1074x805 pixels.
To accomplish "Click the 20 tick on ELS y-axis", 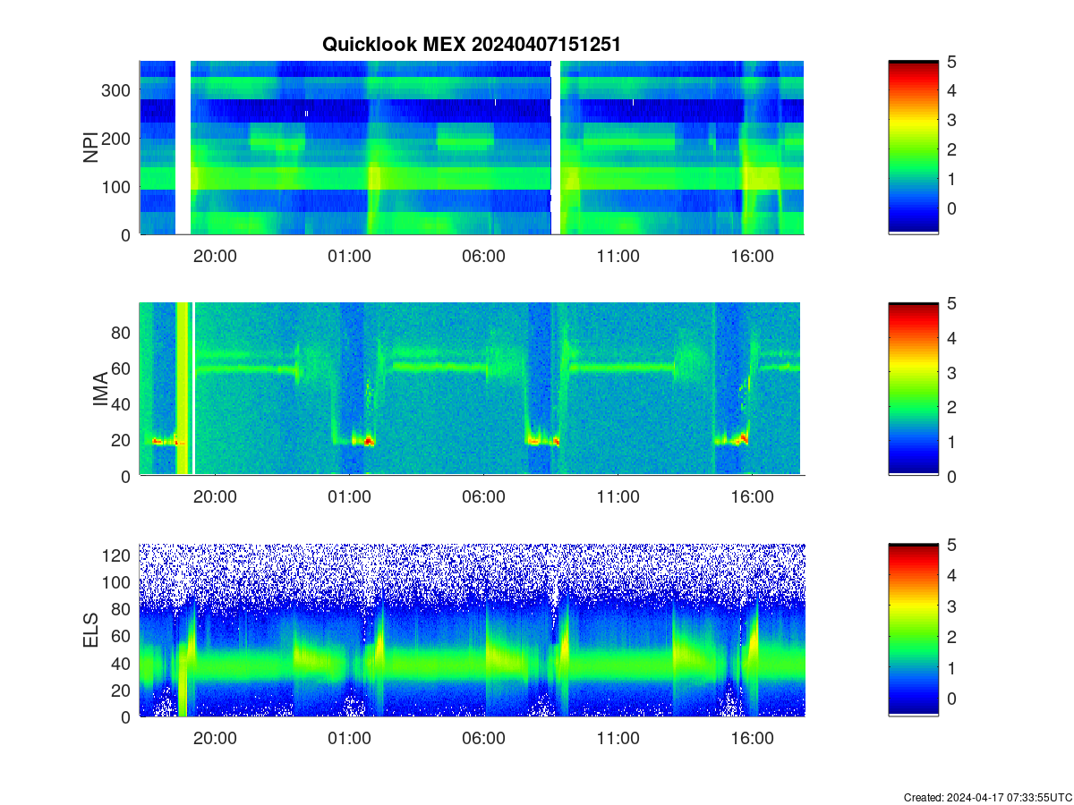I will 122,690.
